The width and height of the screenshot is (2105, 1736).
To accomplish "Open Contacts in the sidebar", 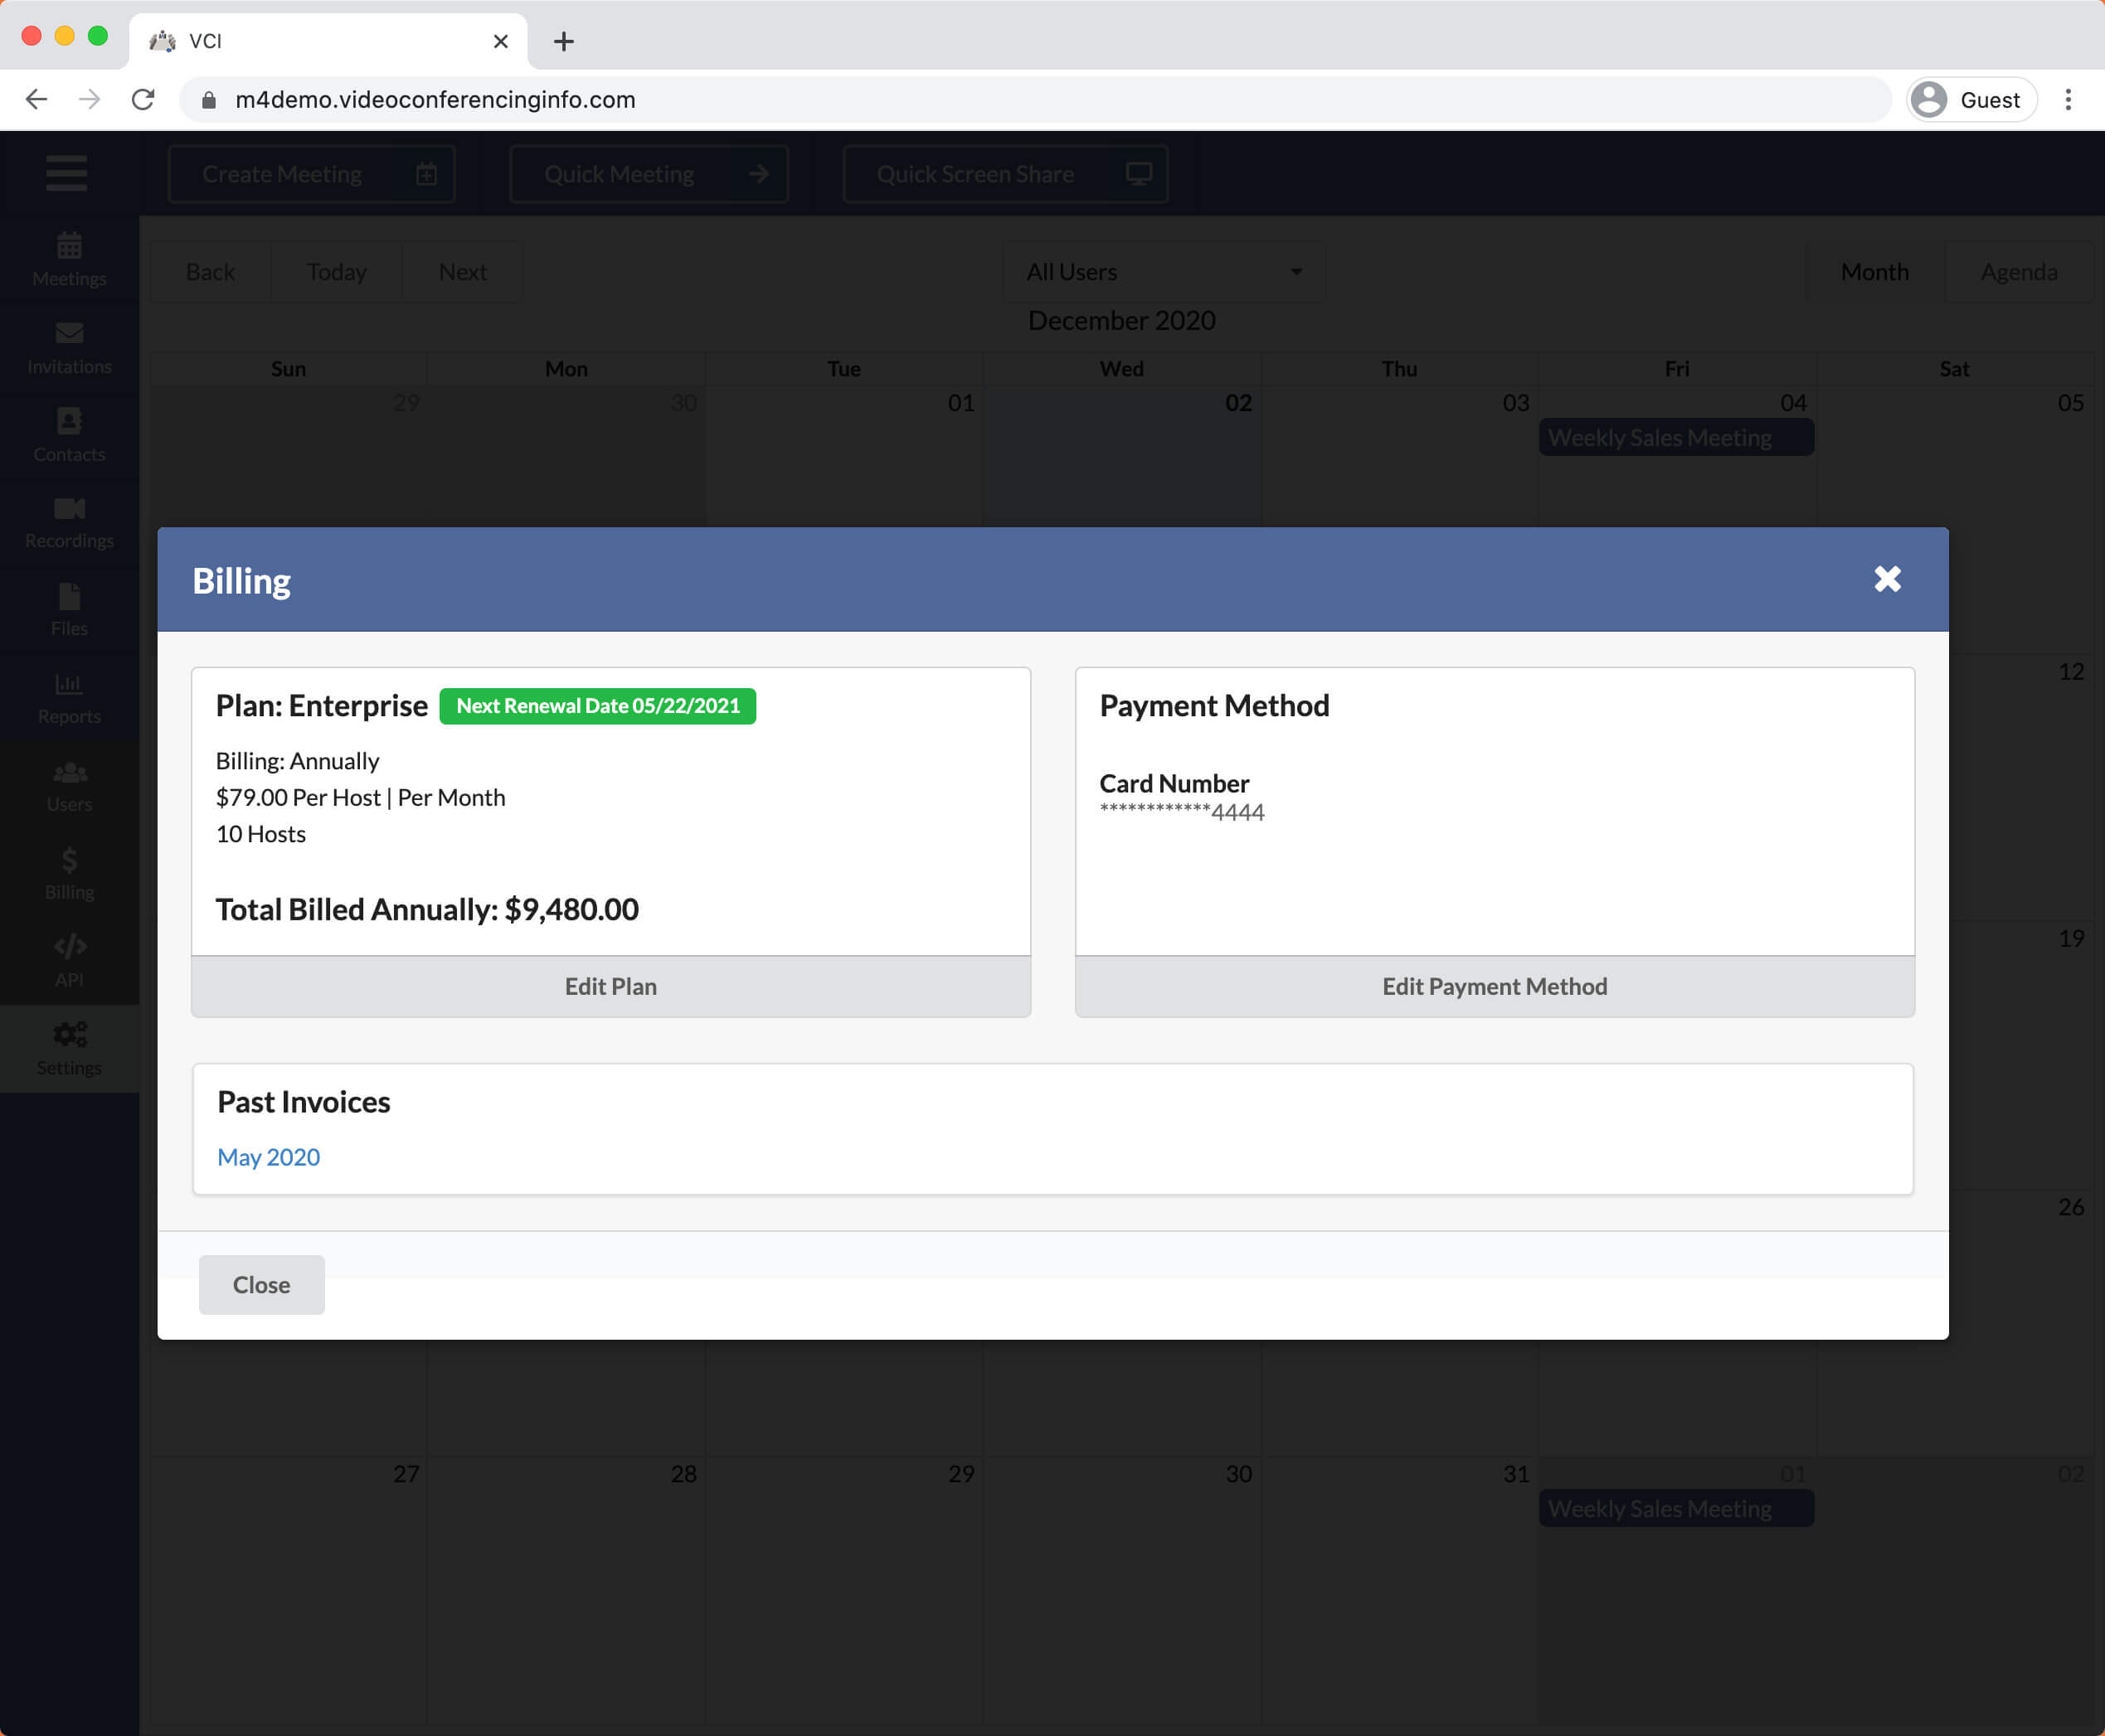I will (x=69, y=435).
